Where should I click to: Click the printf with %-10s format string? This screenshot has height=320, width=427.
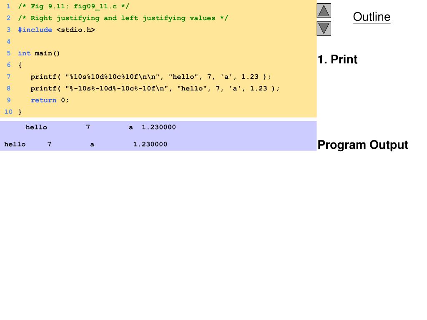[155, 88]
